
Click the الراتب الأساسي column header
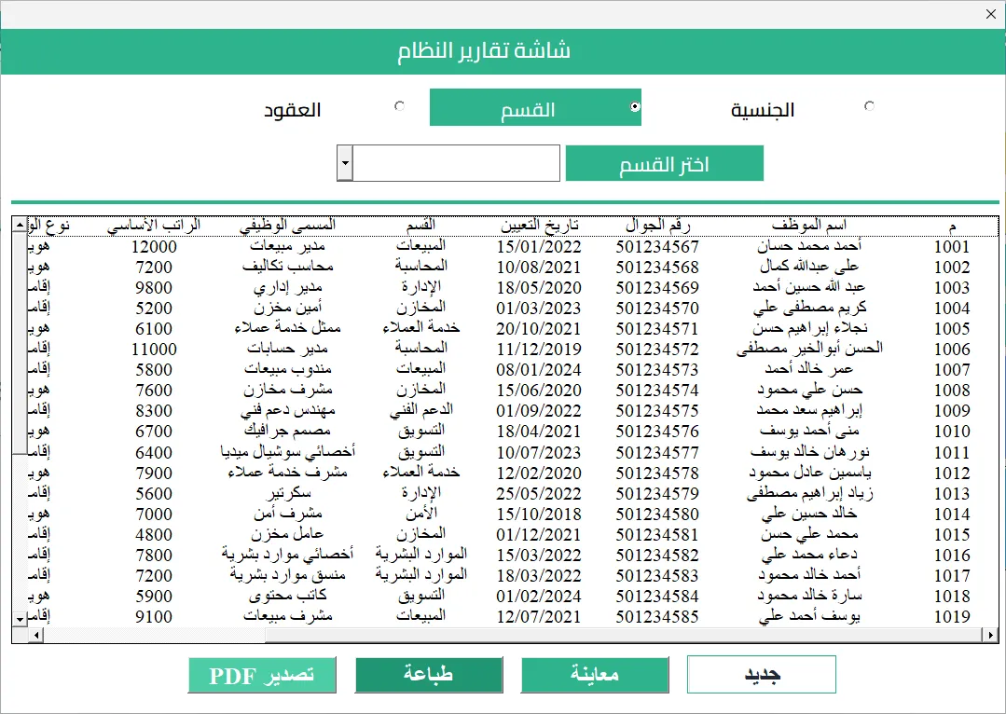coord(154,226)
